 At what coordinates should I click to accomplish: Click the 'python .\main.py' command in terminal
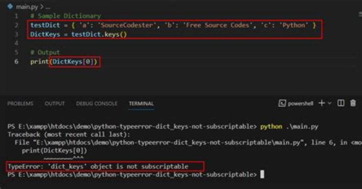(289, 127)
